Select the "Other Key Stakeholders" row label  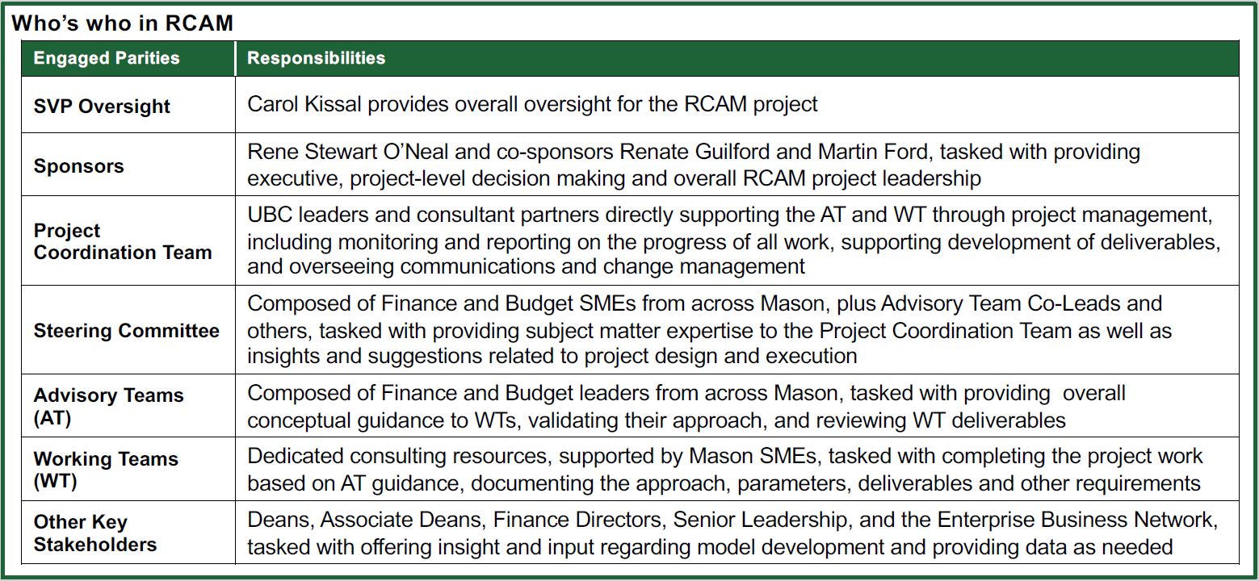(x=95, y=533)
